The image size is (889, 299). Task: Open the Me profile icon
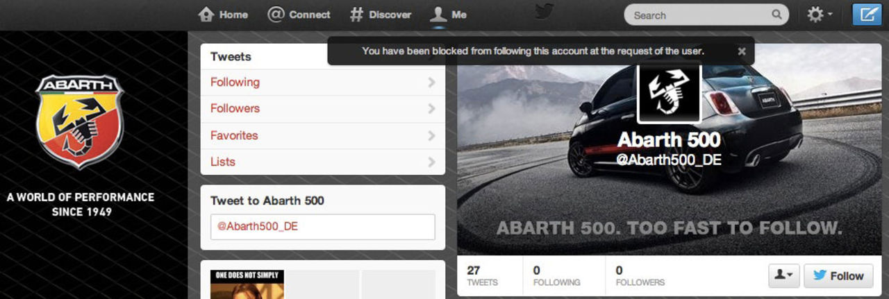pos(438,15)
